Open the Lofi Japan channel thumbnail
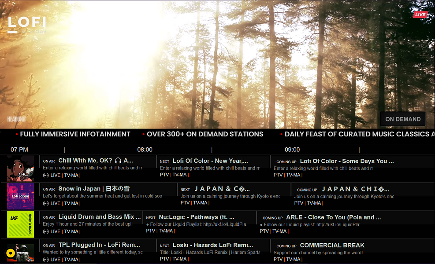 point(20,196)
